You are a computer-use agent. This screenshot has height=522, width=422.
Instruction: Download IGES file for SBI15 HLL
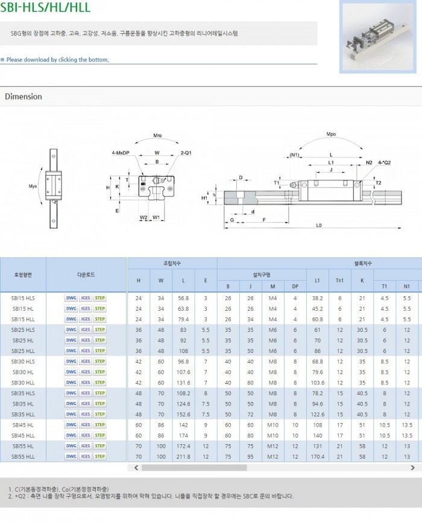tap(86, 319)
